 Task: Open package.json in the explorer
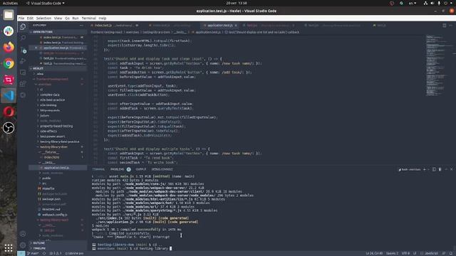[x=51, y=199]
